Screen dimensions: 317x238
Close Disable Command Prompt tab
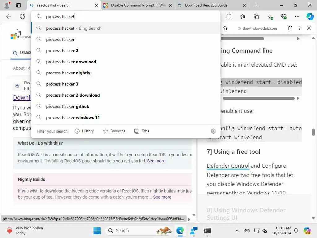(x=171, y=6)
